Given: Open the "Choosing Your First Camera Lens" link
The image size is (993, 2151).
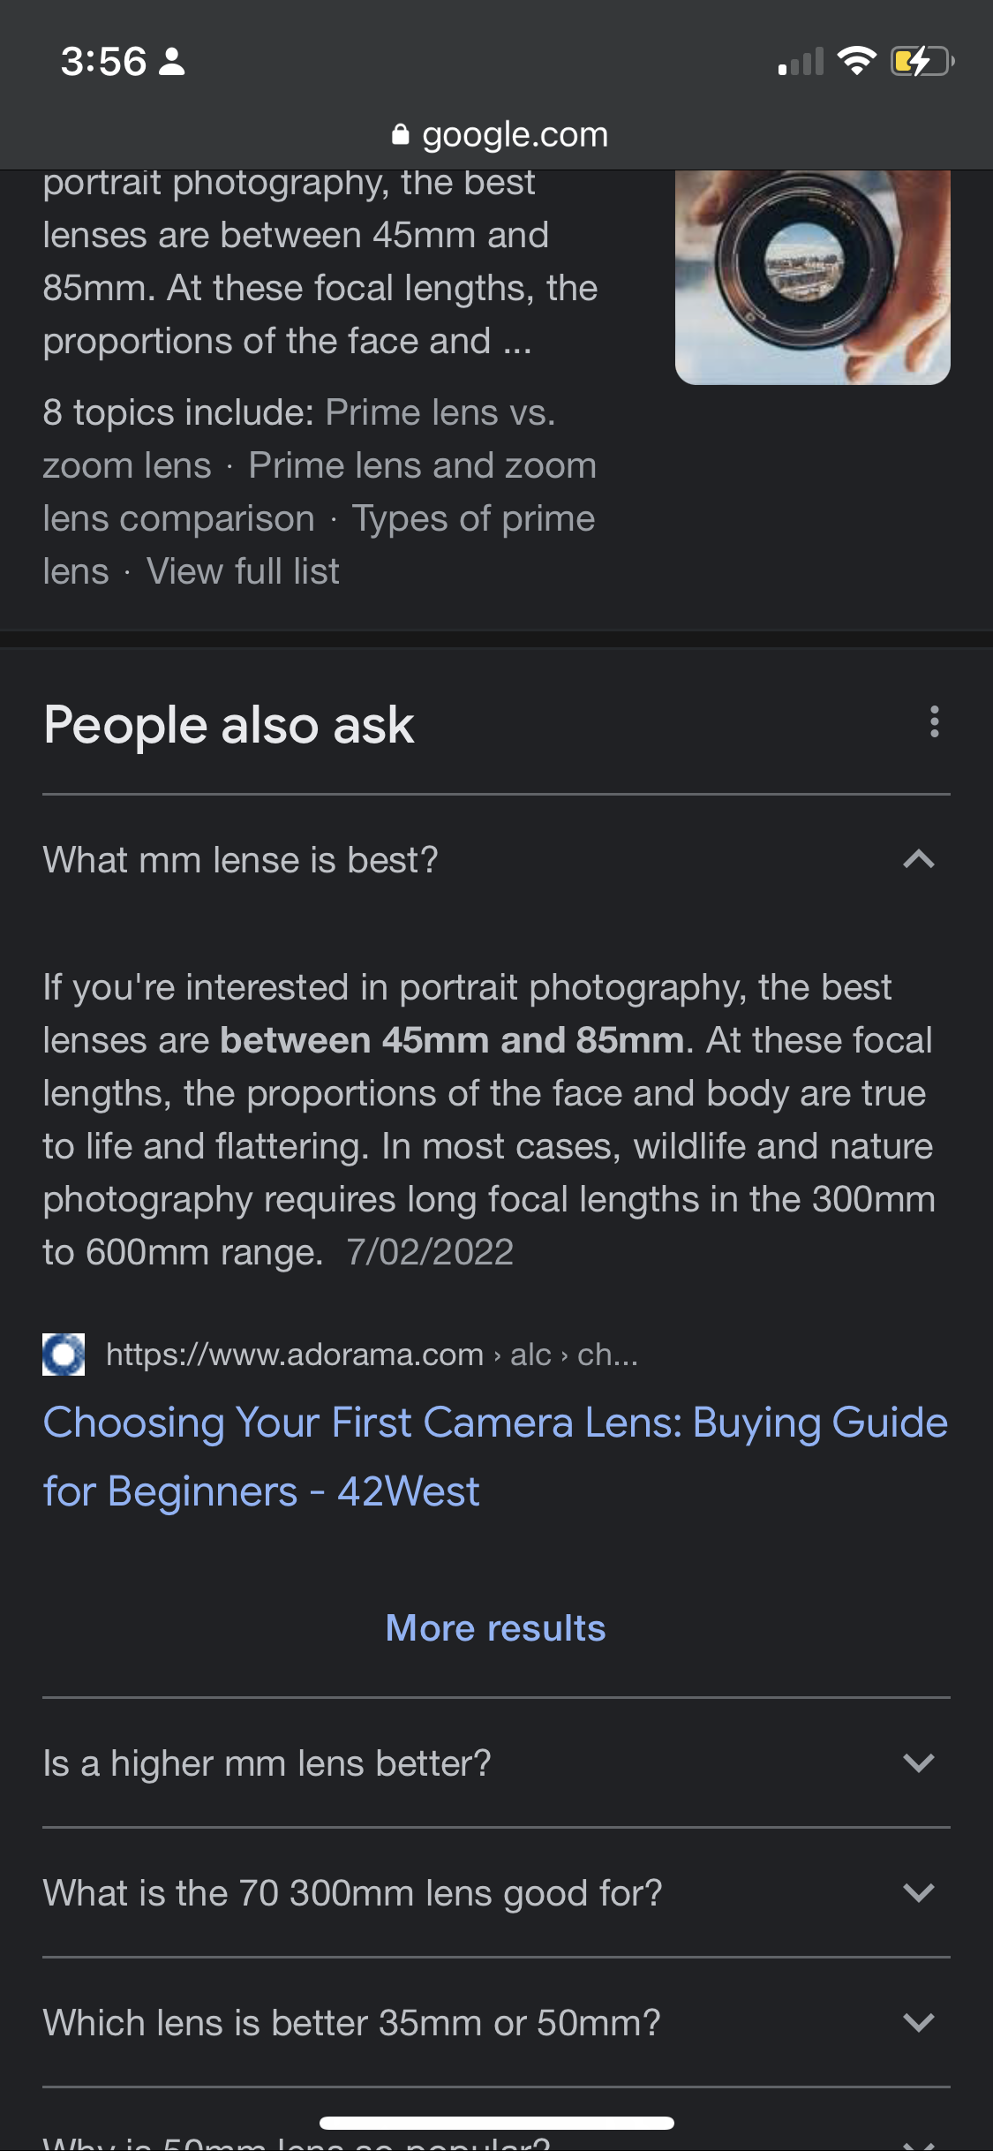Looking at the screenshot, I should [495, 1457].
